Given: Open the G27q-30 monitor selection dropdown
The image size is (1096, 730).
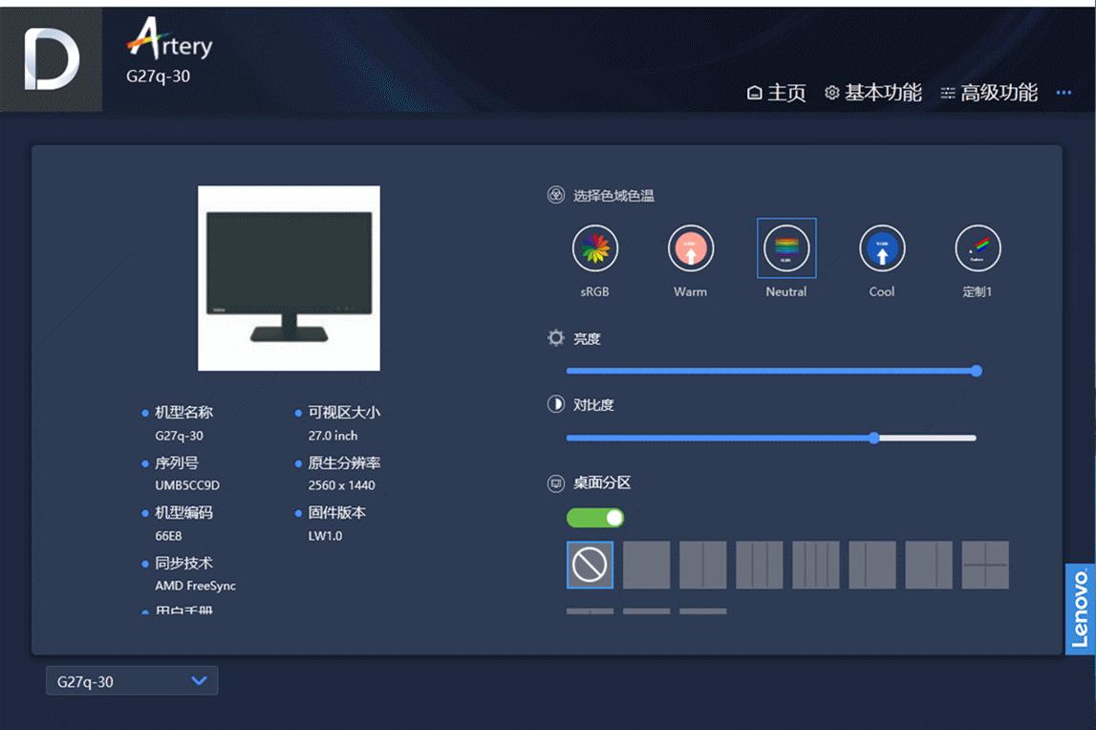Looking at the screenshot, I should point(132,681).
